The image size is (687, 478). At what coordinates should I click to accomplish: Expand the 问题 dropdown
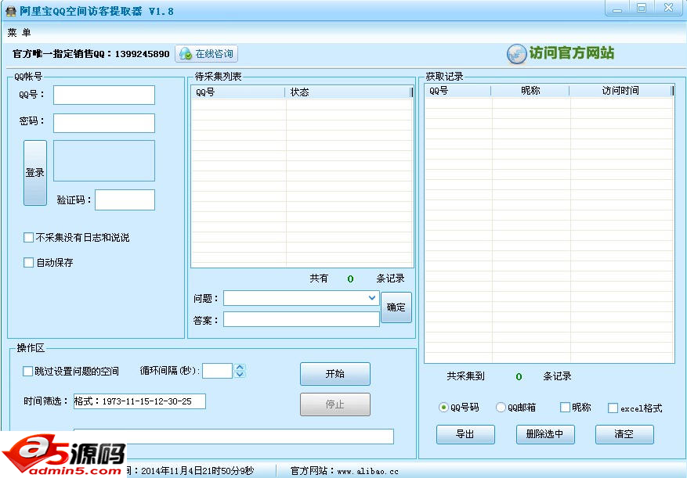(372, 298)
